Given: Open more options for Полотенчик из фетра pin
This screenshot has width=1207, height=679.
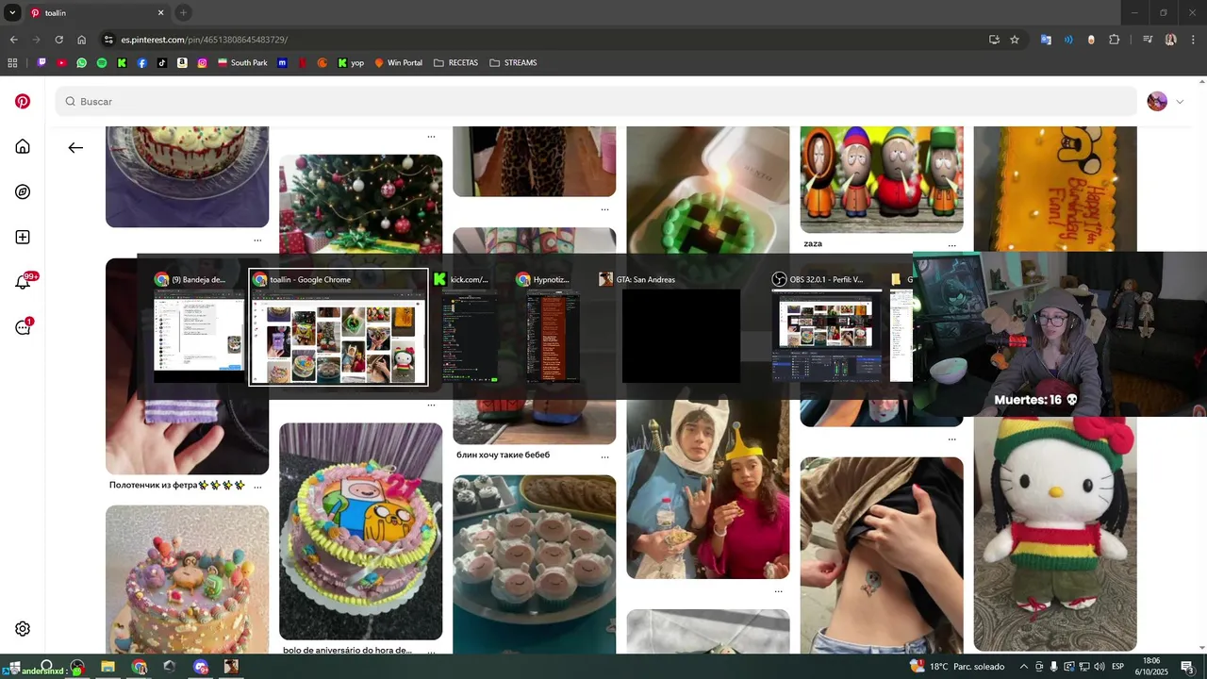Looking at the screenshot, I should (x=257, y=486).
